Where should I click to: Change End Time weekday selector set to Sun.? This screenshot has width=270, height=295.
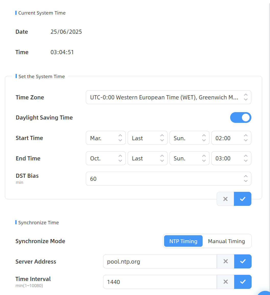pyautogui.click(x=189, y=158)
